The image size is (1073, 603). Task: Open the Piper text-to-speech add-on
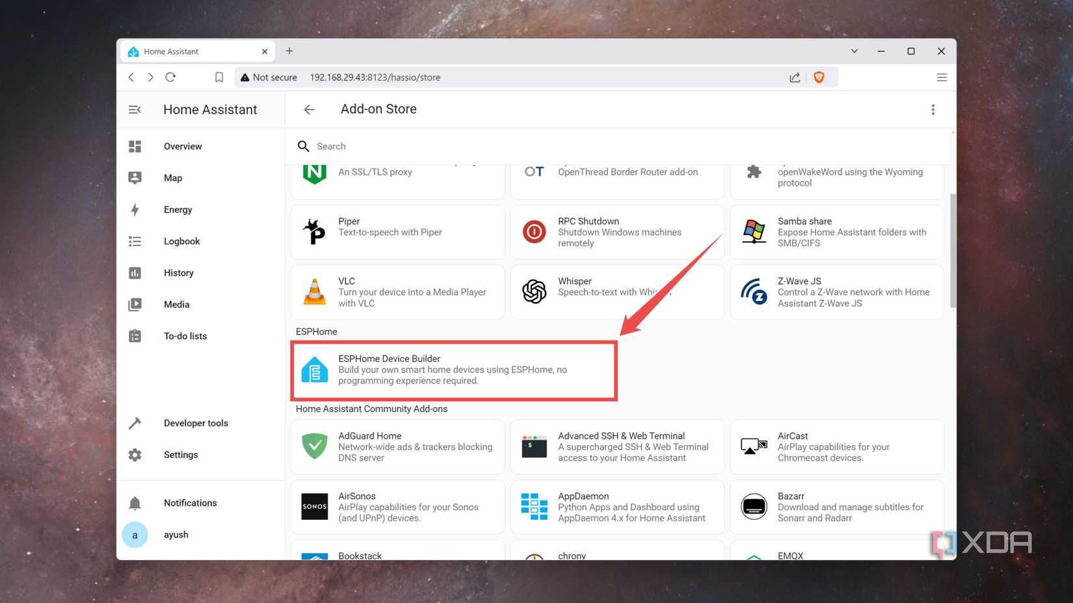coord(397,231)
